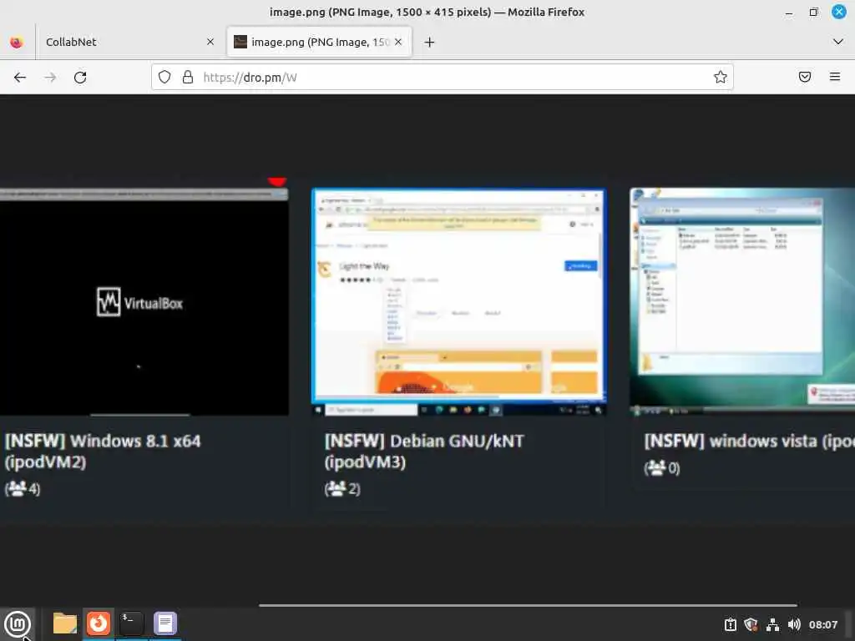
Task: Click the padlock site info icon
Action: (x=188, y=77)
